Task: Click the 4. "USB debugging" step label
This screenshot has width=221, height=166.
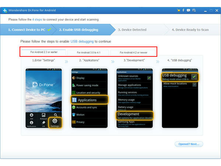Action: point(180,60)
